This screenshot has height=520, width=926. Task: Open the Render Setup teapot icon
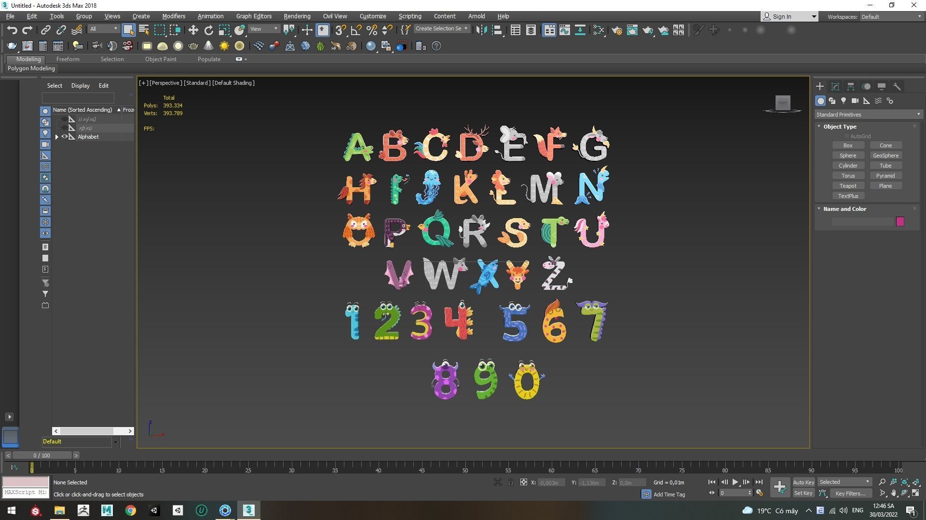(x=616, y=30)
